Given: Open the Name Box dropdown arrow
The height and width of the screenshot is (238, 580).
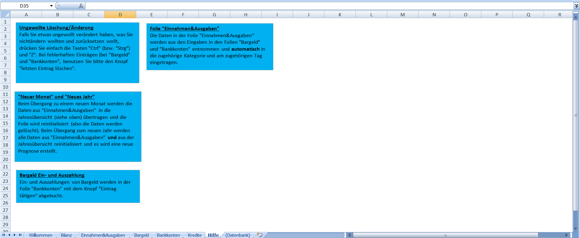Looking at the screenshot, I should pyautogui.click(x=51, y=6).
